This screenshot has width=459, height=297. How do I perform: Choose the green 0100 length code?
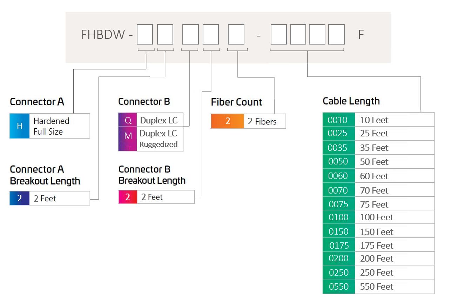[x=339, y=217]
